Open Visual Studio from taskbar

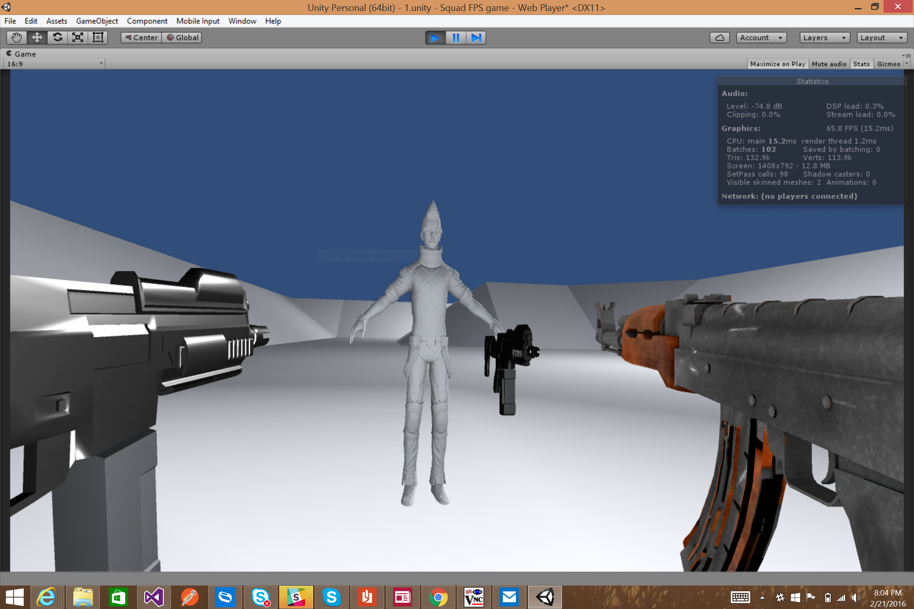point(154,597)
